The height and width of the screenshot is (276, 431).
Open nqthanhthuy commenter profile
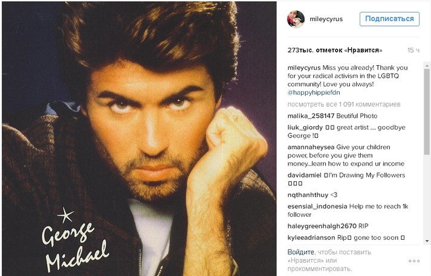(308, 195)
